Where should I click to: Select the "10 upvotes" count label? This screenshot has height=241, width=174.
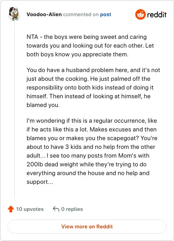[30, 209]
